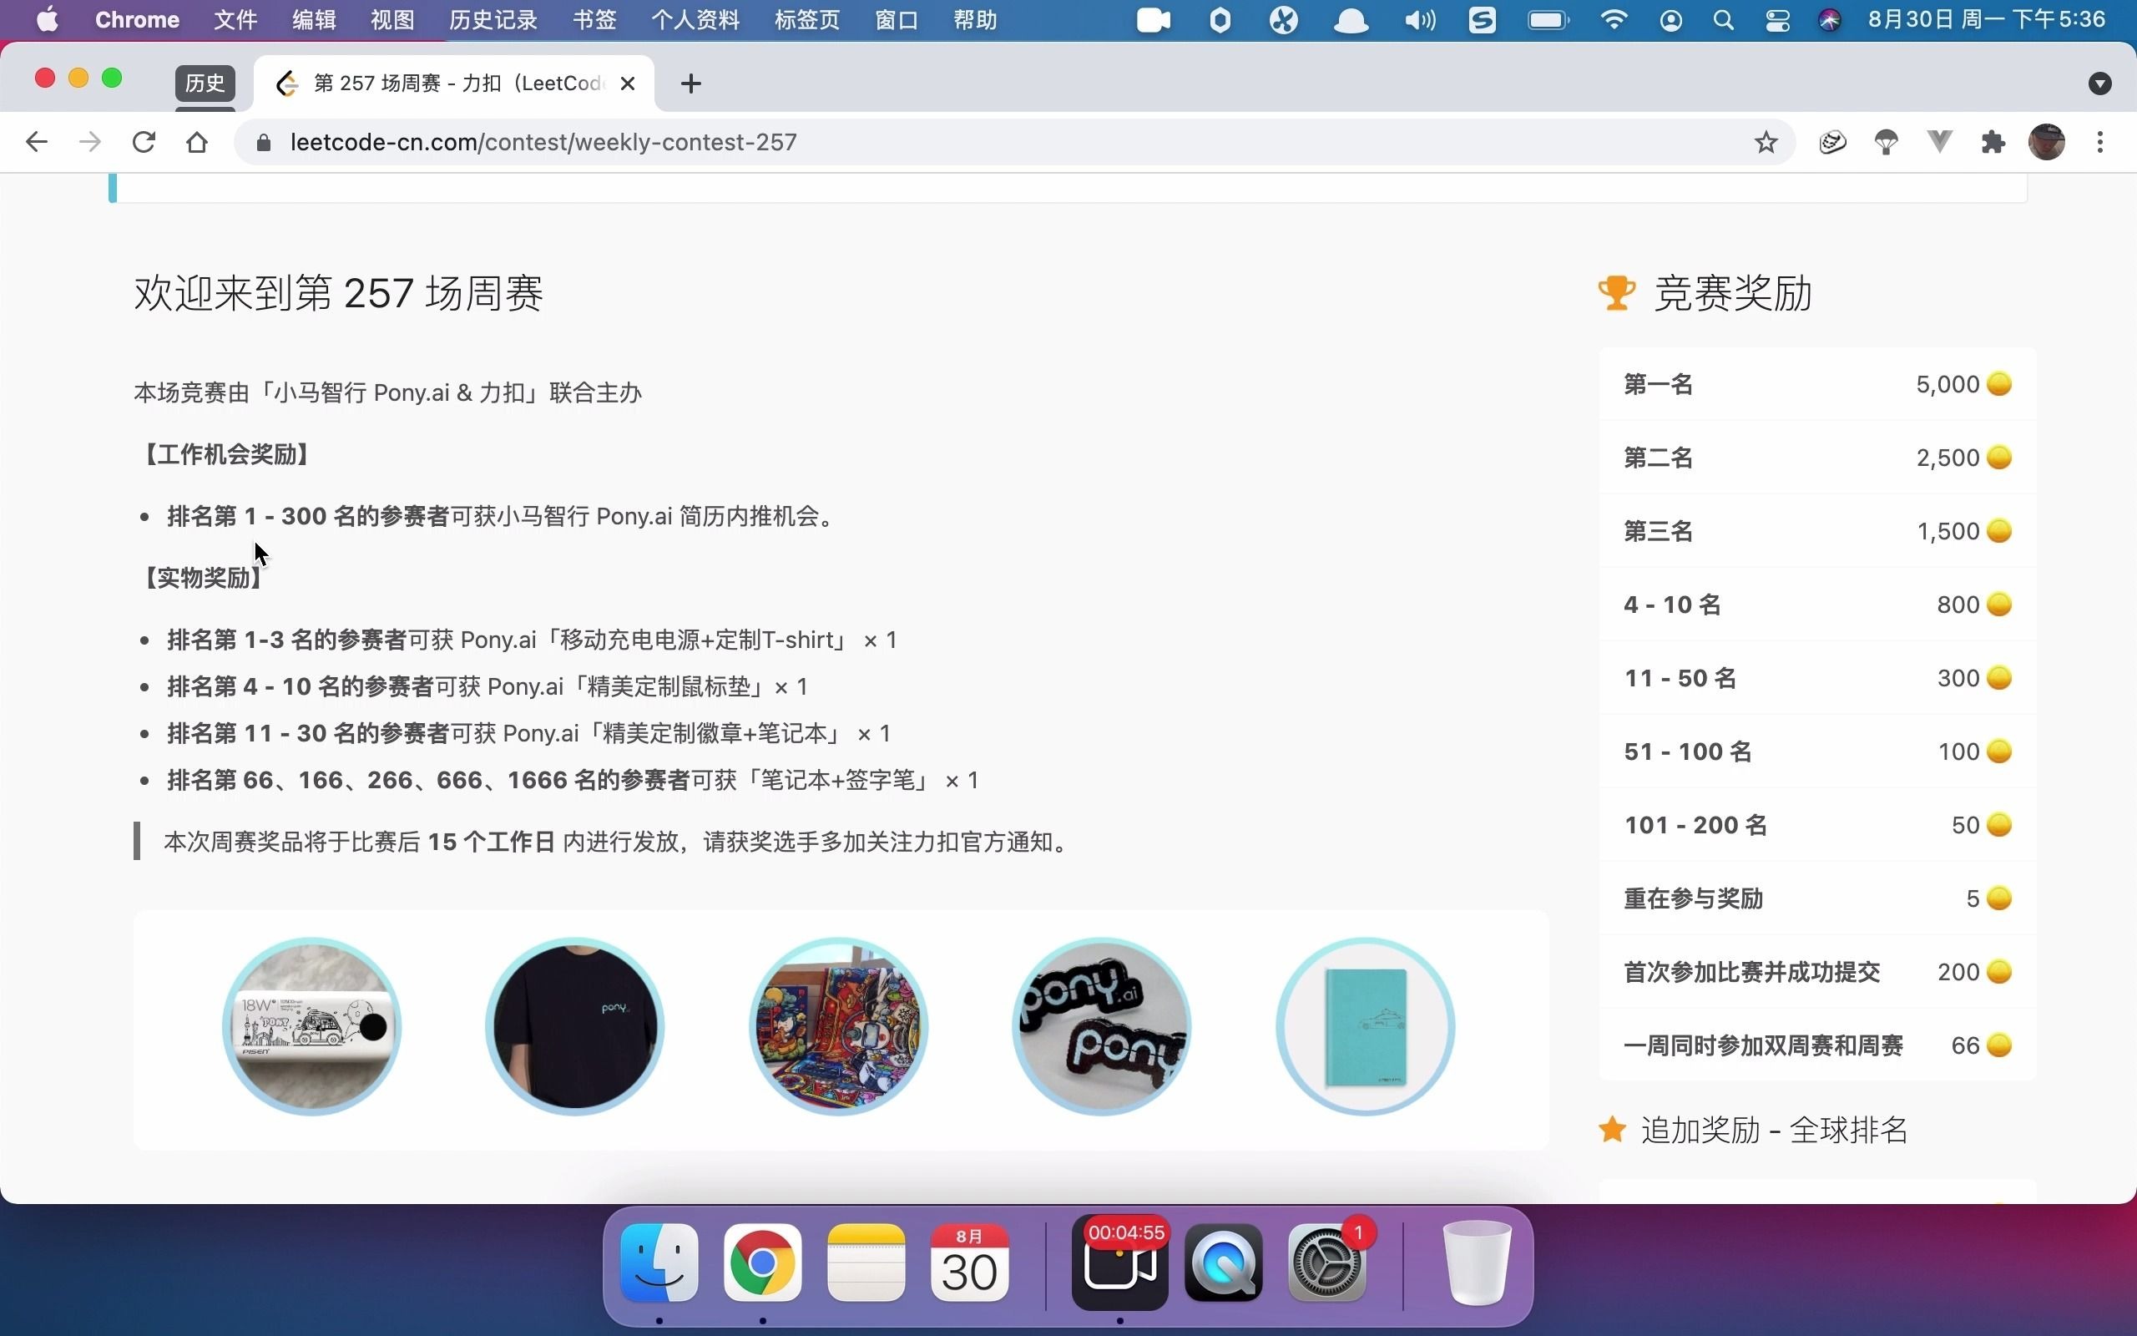Select the 第 257 场周赛 tab
The image size is (2137, 1336).
click(455, 84)
